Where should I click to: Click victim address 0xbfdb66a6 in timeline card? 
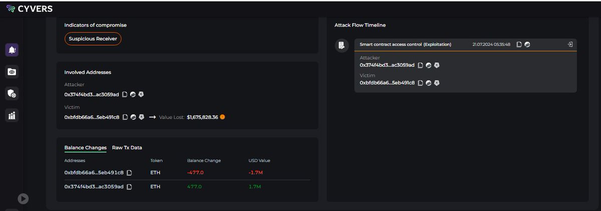(387, 82)
